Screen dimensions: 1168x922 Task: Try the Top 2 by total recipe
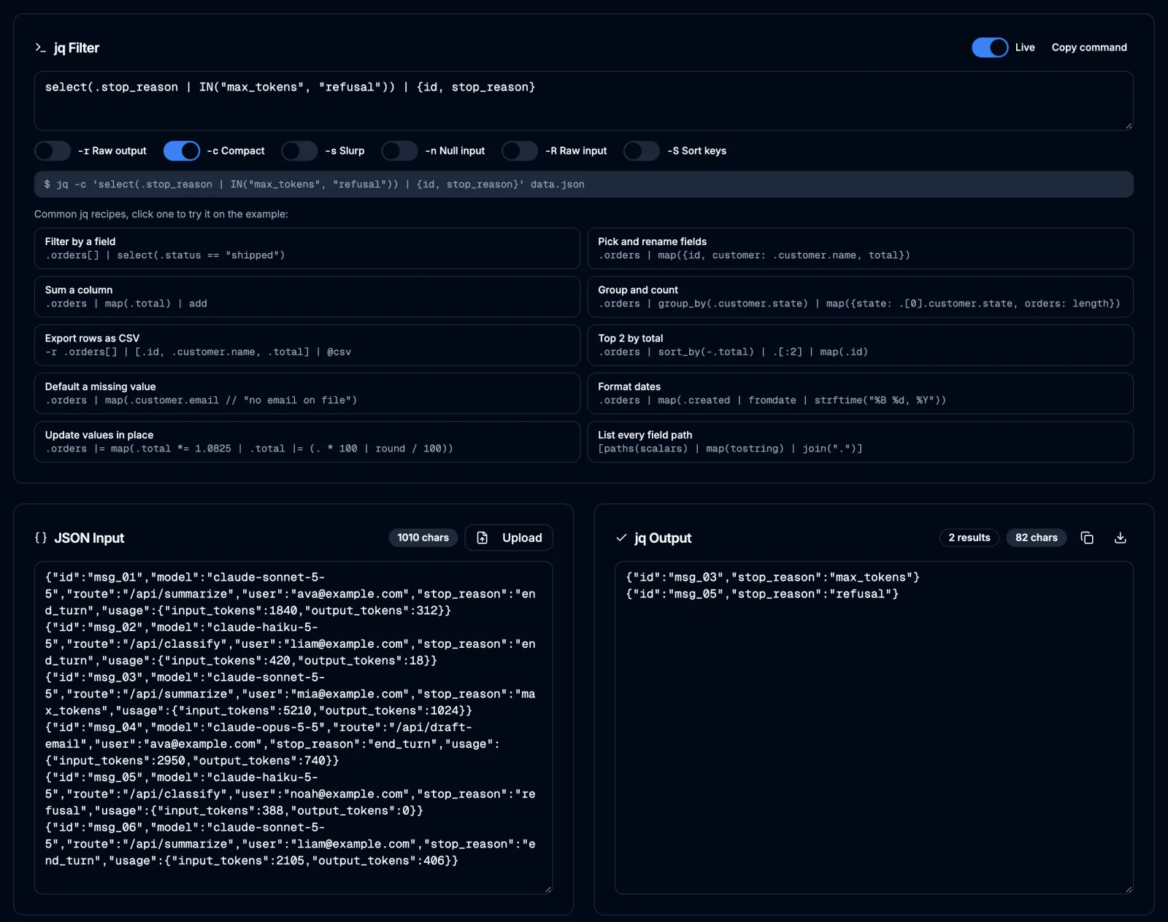tap(861, 345)
